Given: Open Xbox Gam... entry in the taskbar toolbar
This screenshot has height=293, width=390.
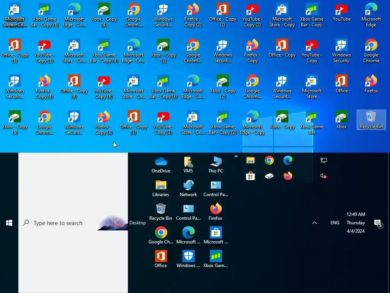Looking at the screenshot, I should [x=216, y=259].
